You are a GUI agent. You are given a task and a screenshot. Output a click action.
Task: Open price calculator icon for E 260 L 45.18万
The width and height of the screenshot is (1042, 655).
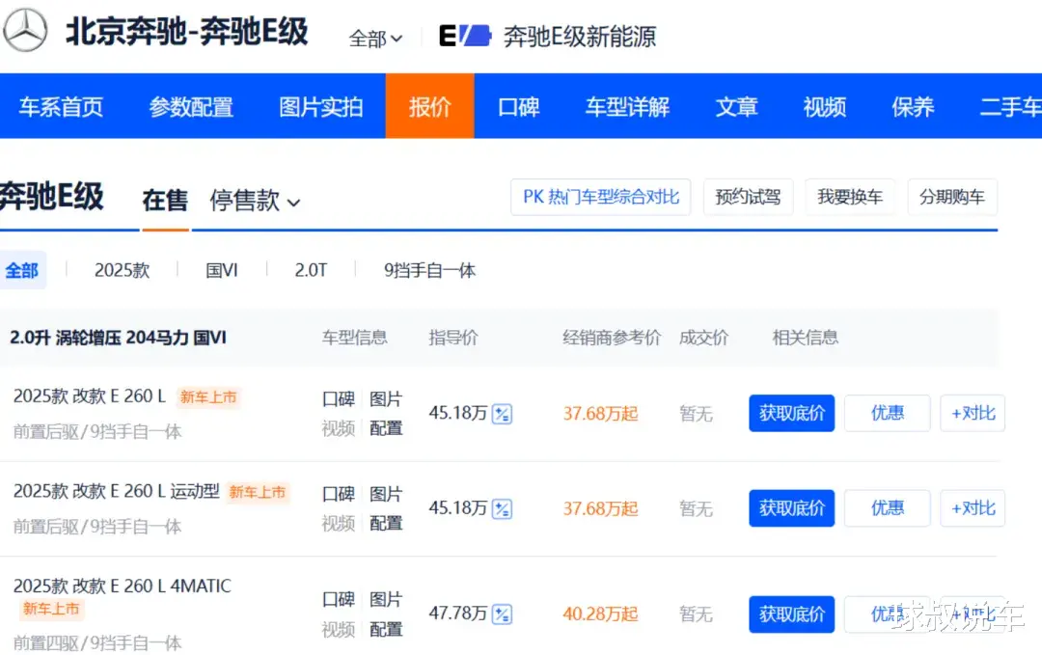point(502,414)
